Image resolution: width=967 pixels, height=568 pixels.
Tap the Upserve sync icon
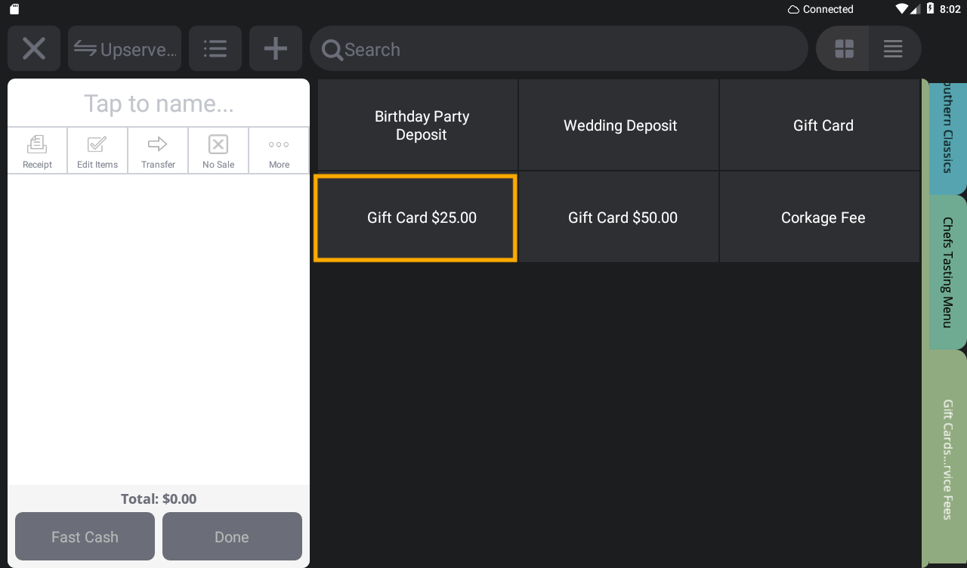(124, 48)
